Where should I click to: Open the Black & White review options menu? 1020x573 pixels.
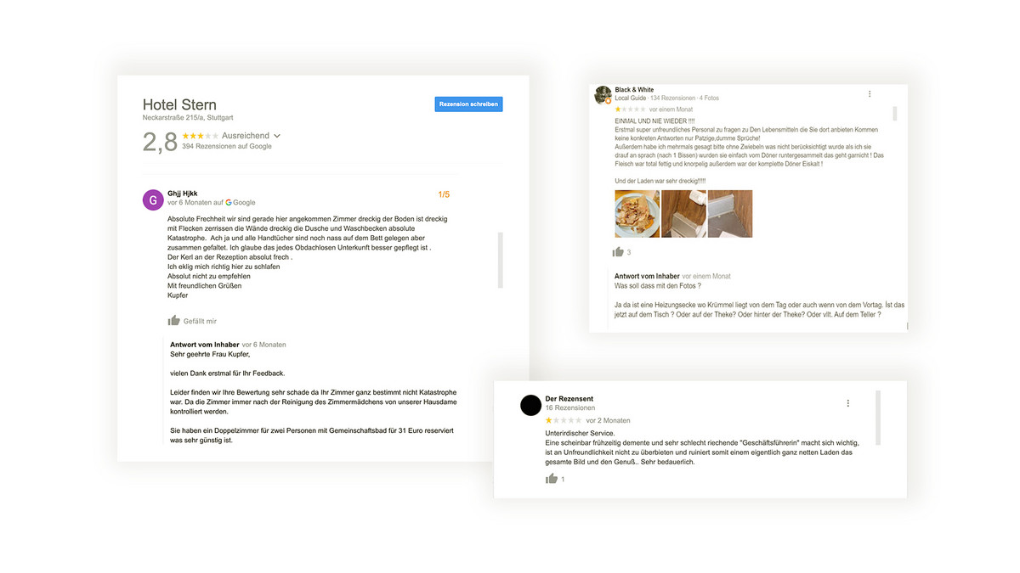(x=870, y=93)
